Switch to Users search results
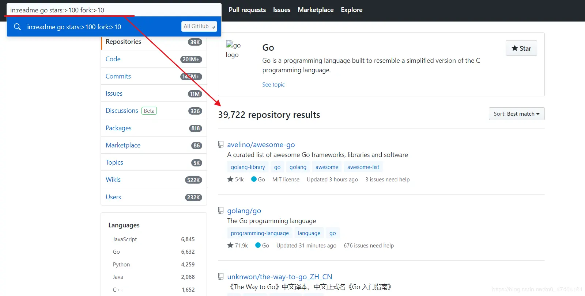585x296 pixels. pos(154,197)
